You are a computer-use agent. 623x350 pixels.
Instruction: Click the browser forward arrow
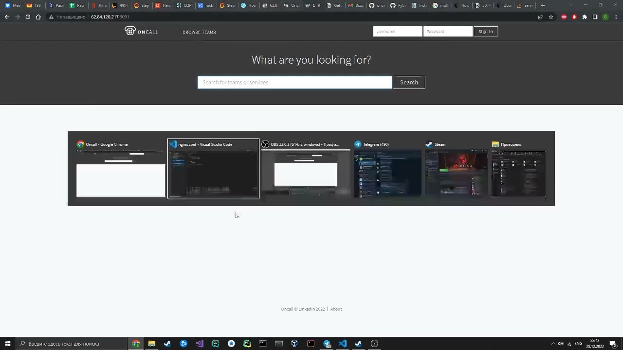click(18, 17)
